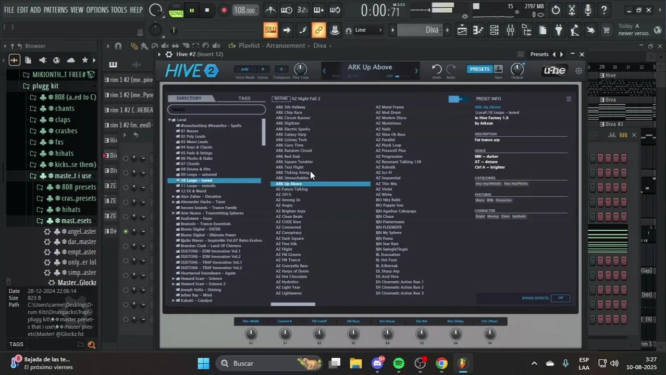Click the Hive undo arrow
Image resolution: width=666 pixels, height=375 pixels.
coord(437,69)
